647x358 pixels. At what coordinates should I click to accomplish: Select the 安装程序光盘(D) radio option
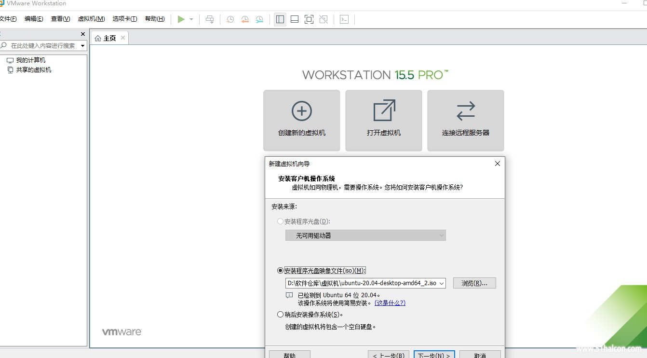(281, 221)
